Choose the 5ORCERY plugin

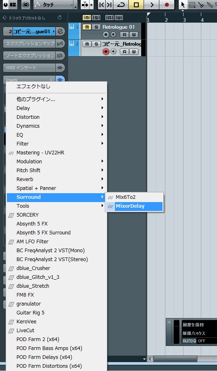click(57, 215)
